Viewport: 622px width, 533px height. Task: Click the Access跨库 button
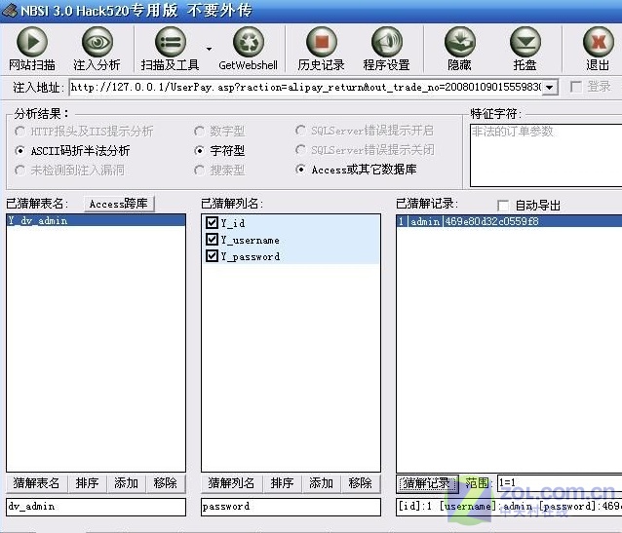point(119,204)
